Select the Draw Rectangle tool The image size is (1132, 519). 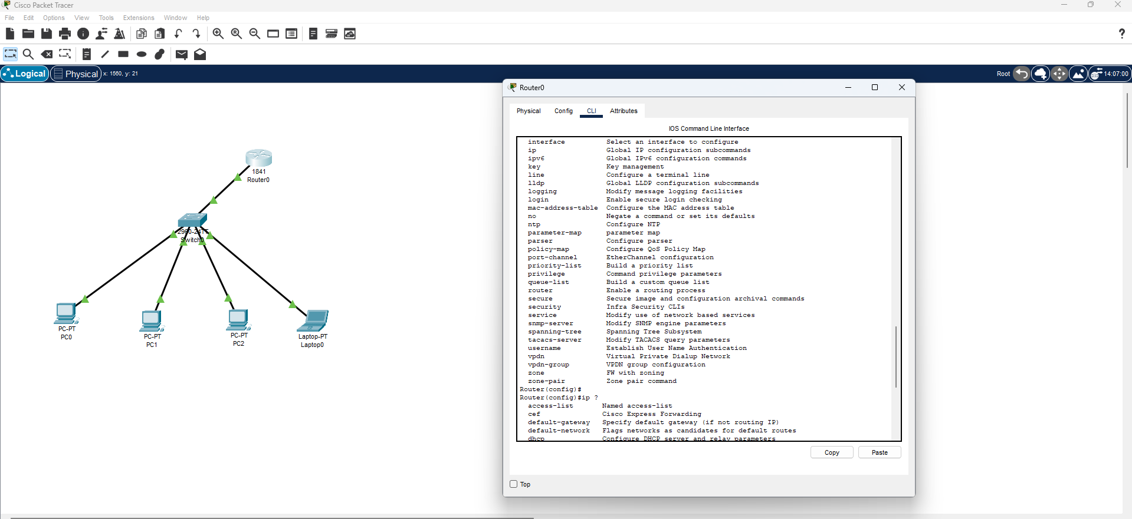pos(123,54)
